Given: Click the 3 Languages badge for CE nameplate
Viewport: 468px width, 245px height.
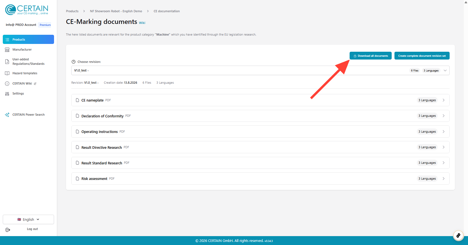Looking at the screenshot, I should (x=427, y=100).
